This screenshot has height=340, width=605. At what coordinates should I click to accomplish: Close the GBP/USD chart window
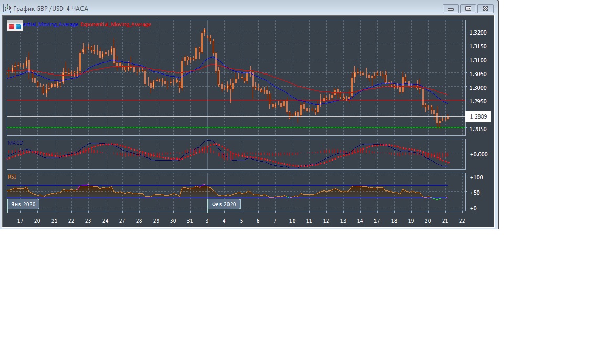[486, 8]
